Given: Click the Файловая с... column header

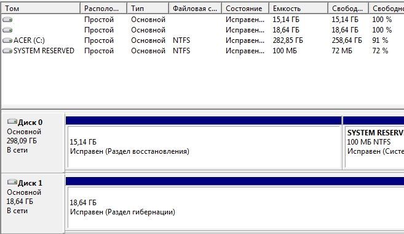Looking at the screenshot, I should pos(196,9).
